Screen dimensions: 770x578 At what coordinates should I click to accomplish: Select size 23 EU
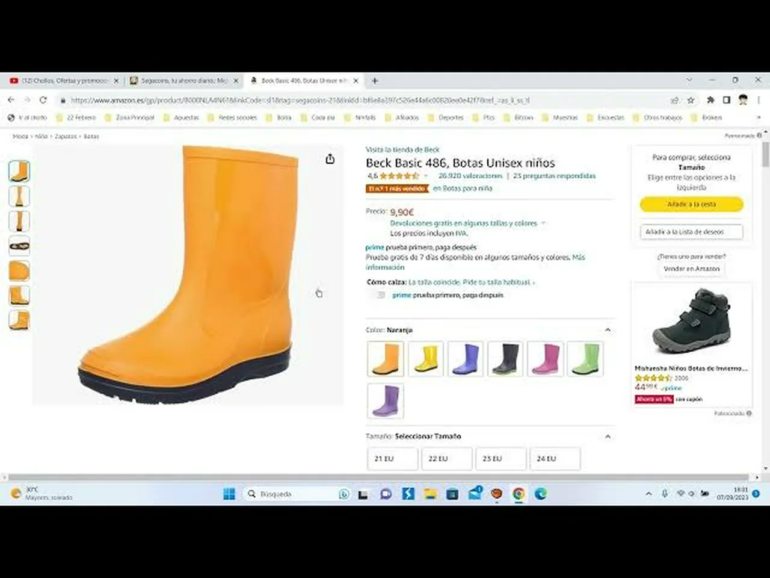[500, 459]
